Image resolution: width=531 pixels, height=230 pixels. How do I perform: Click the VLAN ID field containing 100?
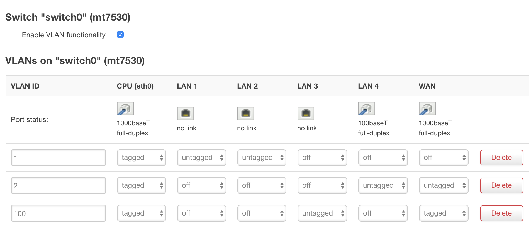coord(59,213)
